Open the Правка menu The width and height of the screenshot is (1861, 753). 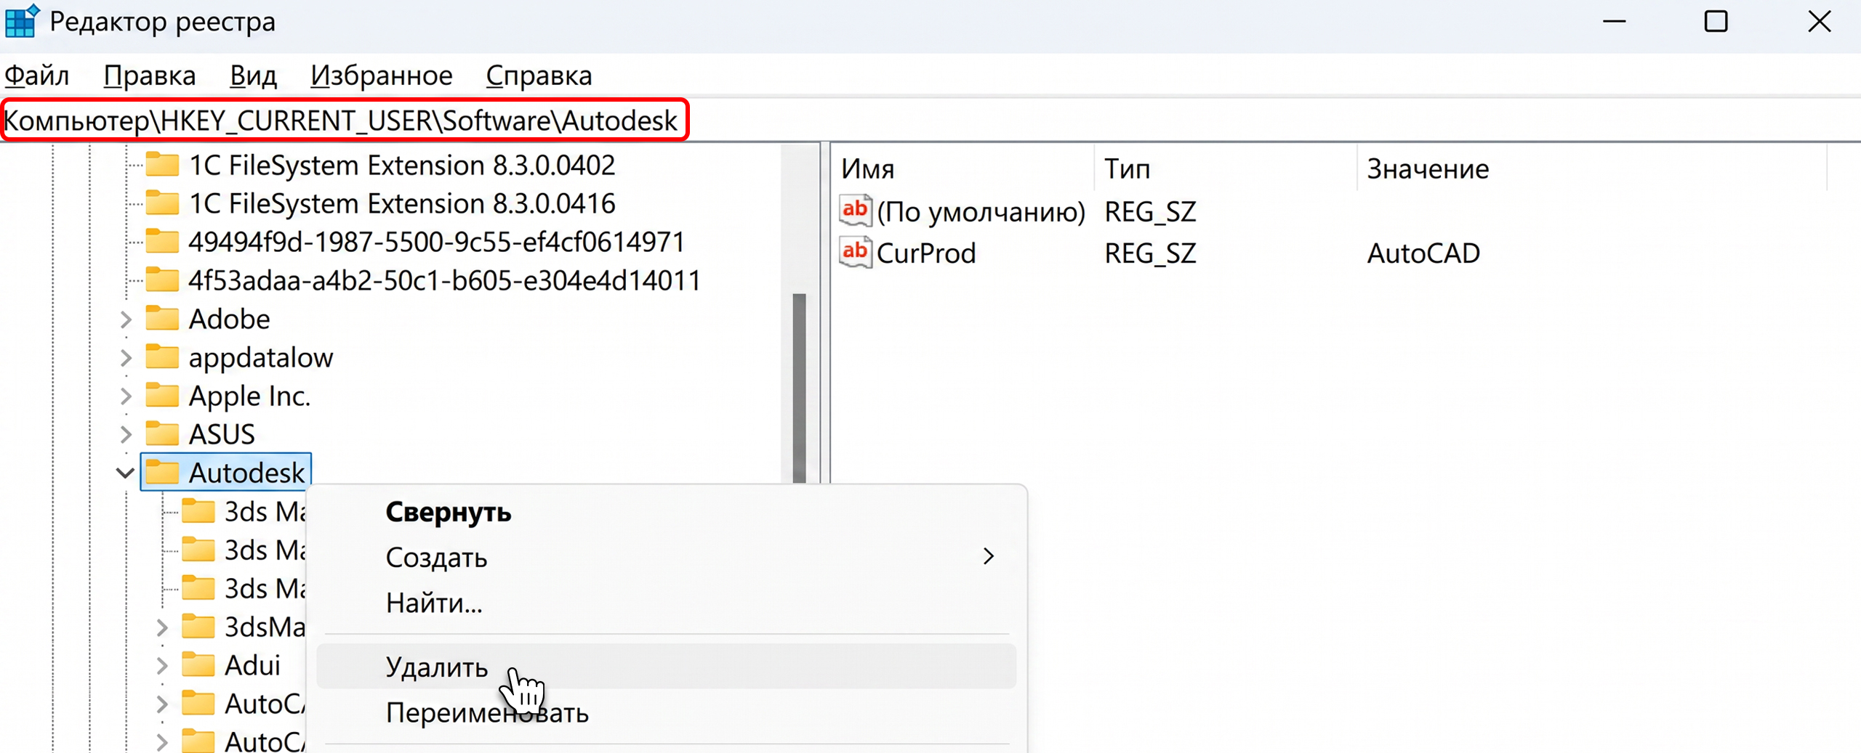(150, 76)
